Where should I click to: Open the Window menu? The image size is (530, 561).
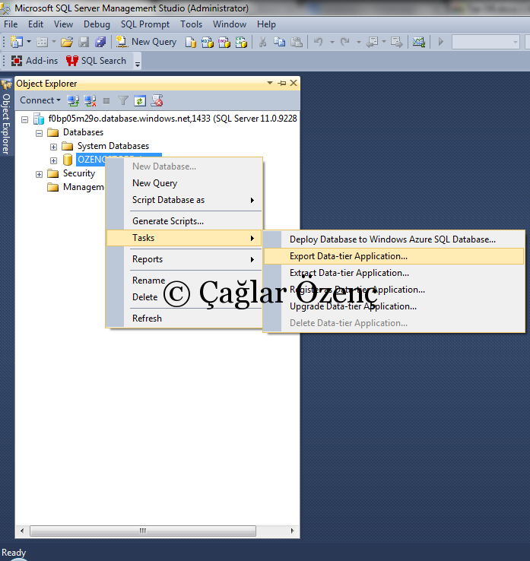(230, 24)
